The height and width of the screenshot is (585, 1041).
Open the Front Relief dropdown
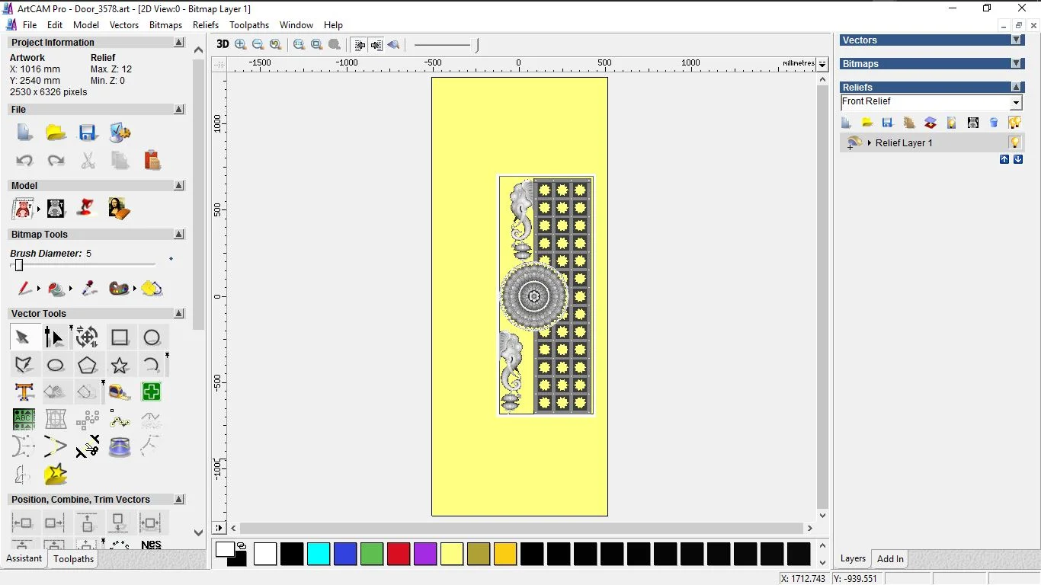pyautogui.click(x=1016, y=103)
